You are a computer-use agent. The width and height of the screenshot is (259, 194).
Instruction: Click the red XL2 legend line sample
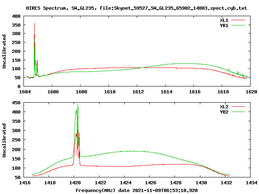point(238,107)
